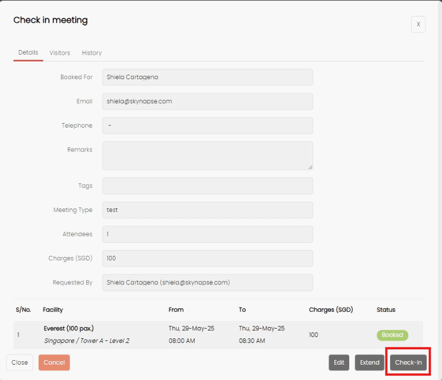Click the Tags field

[207, 186]
